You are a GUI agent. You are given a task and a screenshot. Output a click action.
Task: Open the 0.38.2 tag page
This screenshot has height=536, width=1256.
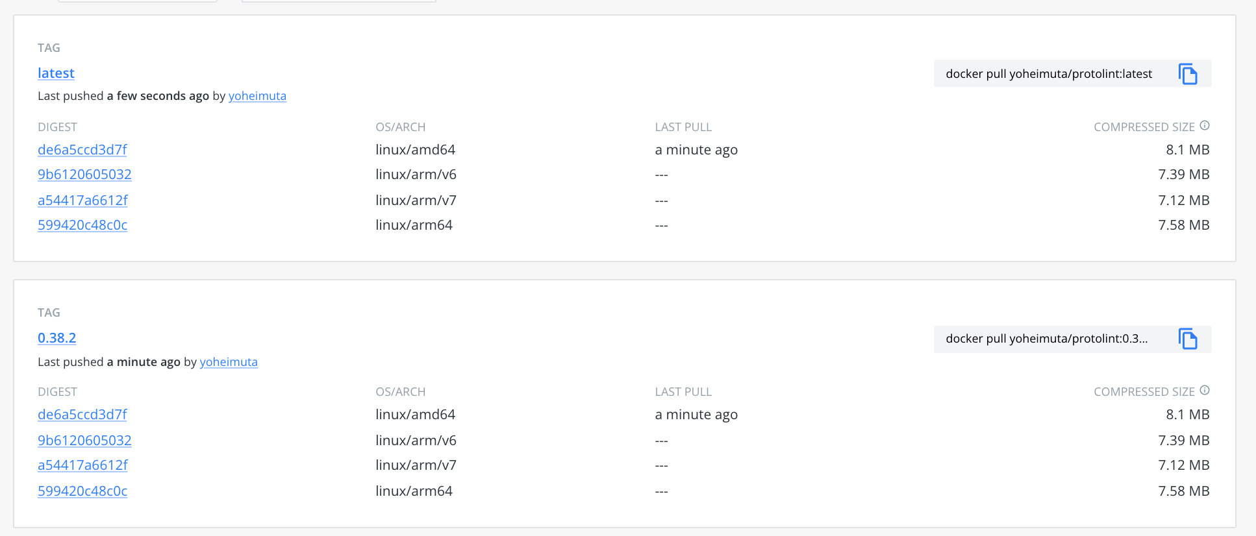(57, 337)
